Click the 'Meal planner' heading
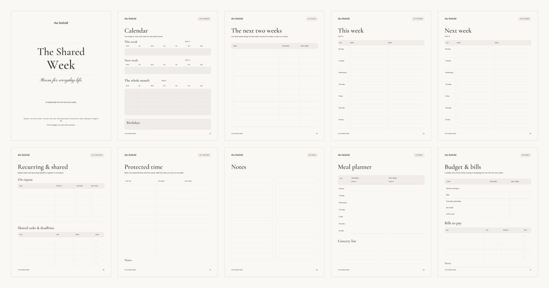The image size is (549, 288). pos(355,167)
